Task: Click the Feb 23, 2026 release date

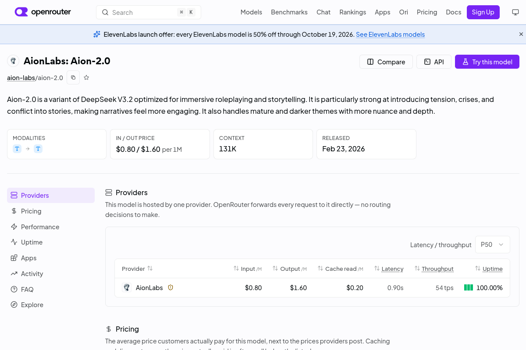Action: pyautogui.click(x=344, y=149)
